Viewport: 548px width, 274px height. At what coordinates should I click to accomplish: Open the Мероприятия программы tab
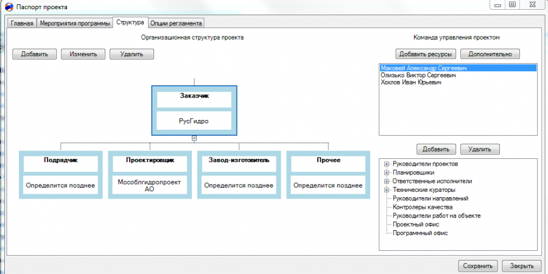click(75, 23)
